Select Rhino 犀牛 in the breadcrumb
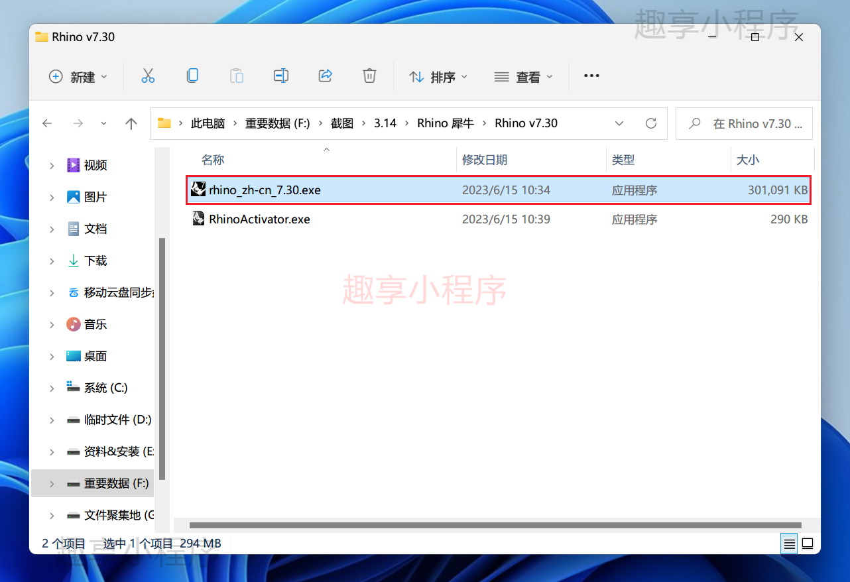The image size is (850, 582). (x=446, y=123)
